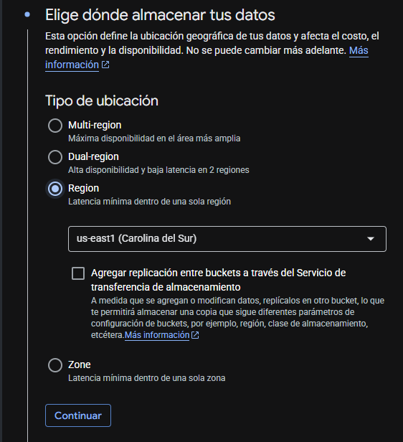Click external link icon after checkbox description

(195, 335)
